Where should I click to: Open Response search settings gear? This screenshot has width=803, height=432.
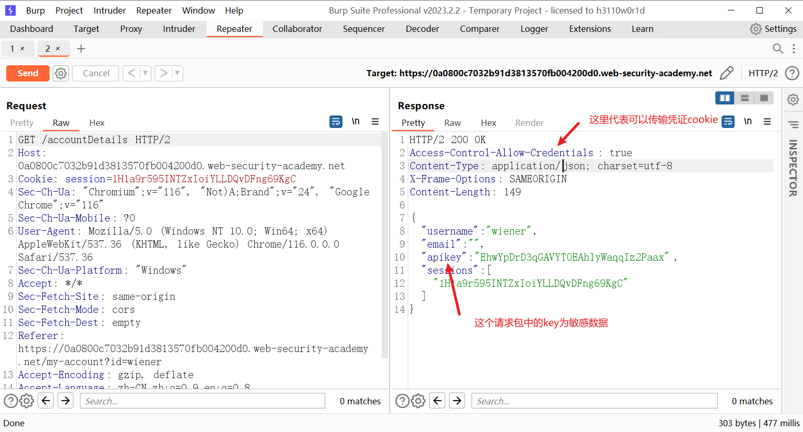click(418, 401)
